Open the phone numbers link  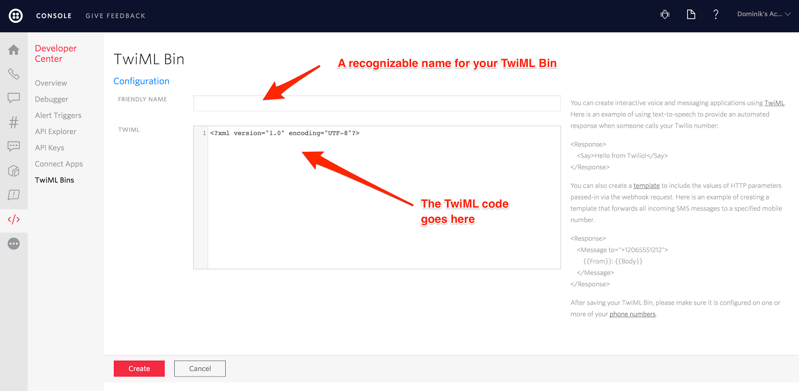coord(632,314)
